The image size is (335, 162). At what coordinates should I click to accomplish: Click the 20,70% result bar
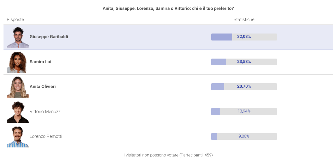coord(244,87)
